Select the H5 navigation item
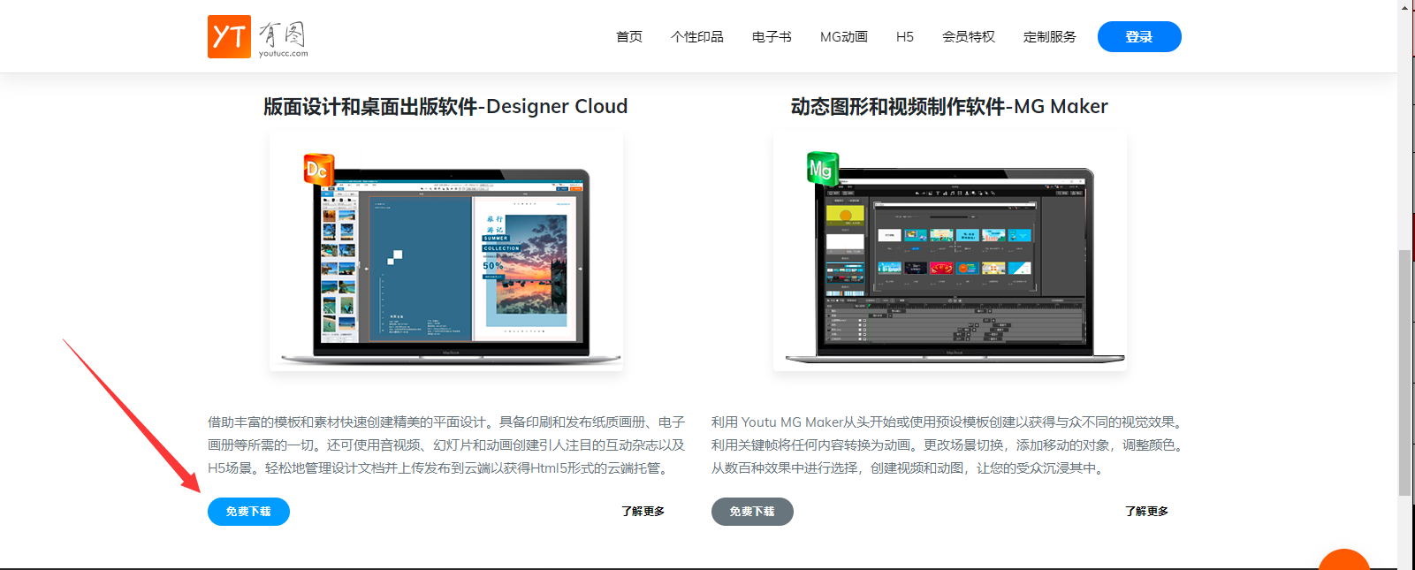 904,37
